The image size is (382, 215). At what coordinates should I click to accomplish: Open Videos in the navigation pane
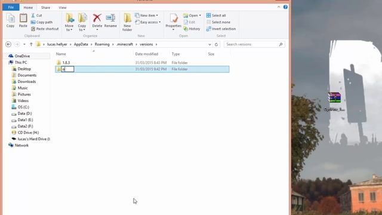23,100
